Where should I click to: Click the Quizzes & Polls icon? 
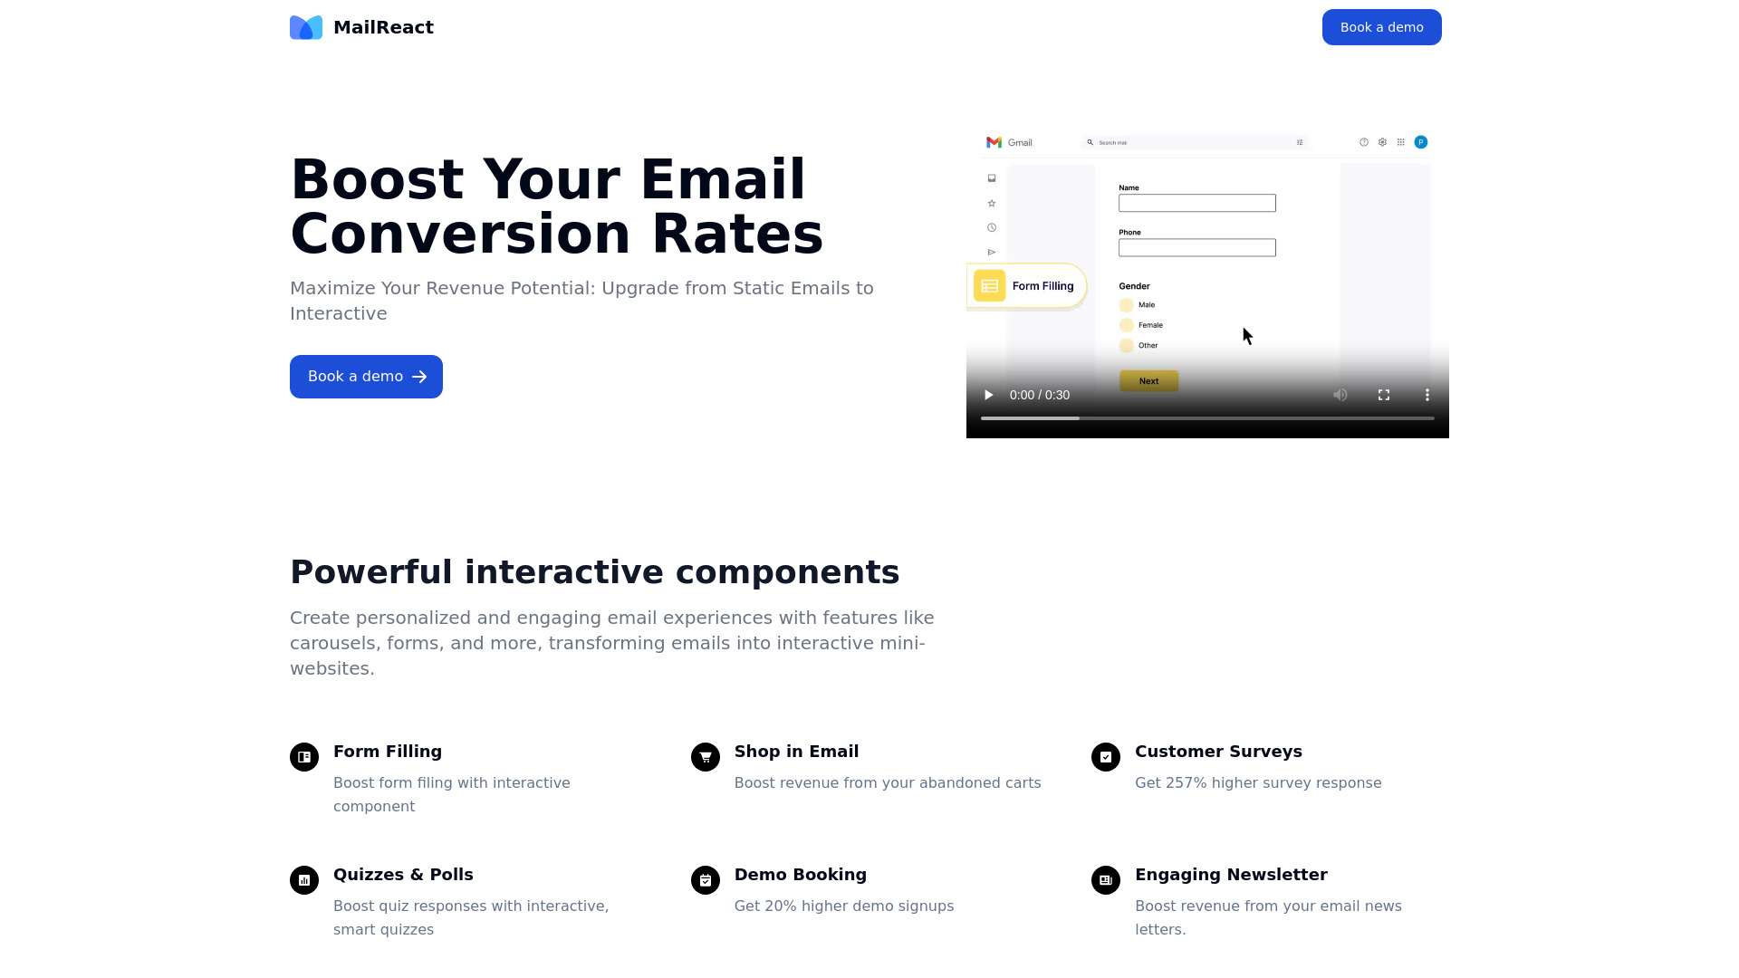point(303,880)
